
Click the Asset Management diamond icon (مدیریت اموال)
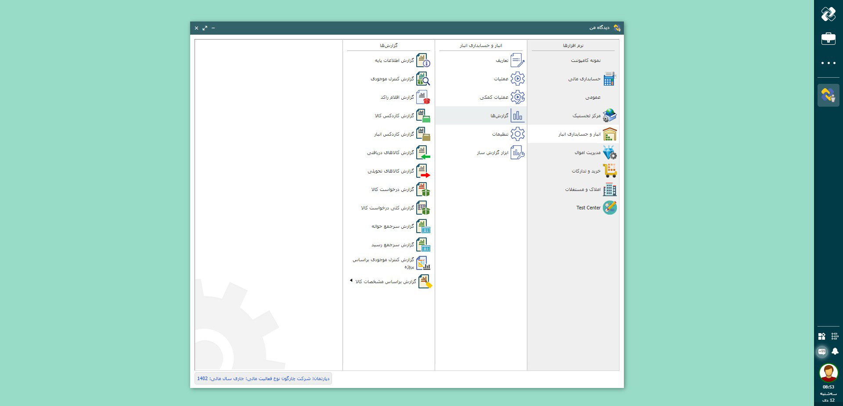tap(609, 153)
